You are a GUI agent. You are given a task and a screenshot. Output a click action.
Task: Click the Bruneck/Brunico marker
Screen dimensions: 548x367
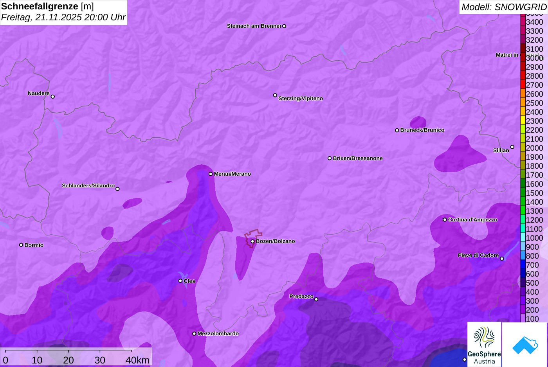coord(397,130)
